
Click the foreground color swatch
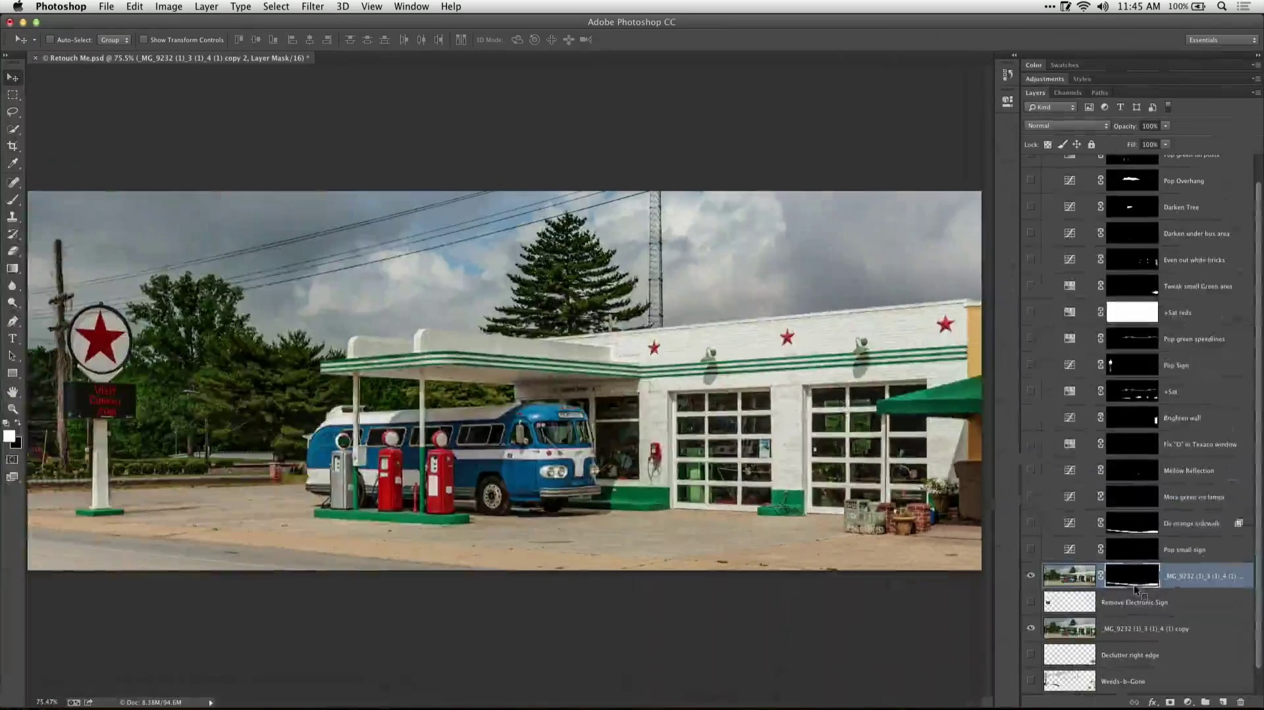9,436
